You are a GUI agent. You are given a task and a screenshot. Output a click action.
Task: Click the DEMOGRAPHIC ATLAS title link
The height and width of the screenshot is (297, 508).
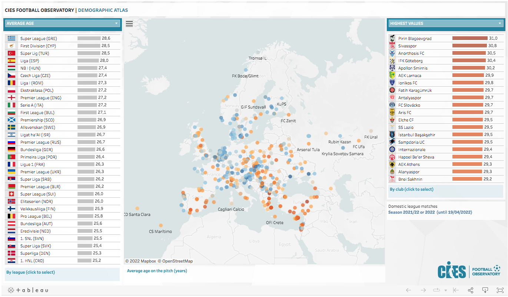tap(103, 10)
